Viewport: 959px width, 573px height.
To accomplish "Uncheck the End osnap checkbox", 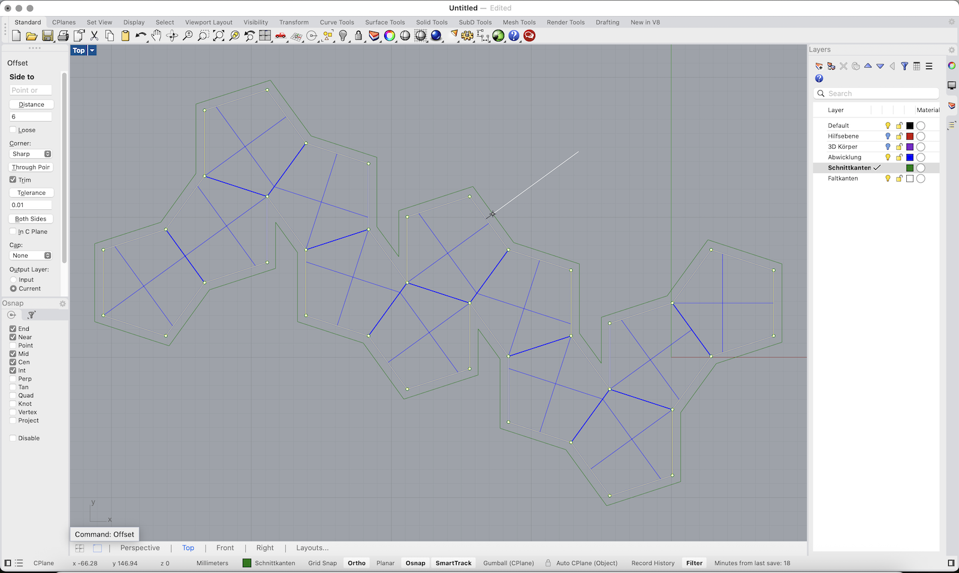I will (13, 329).
